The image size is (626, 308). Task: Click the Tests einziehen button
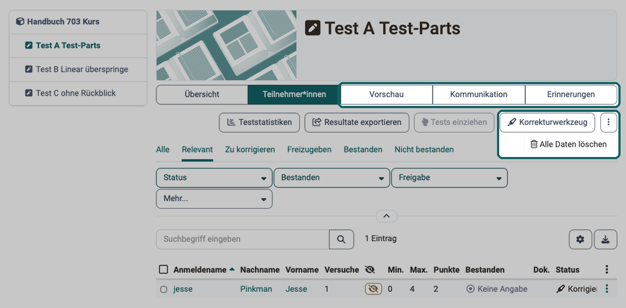coord(454,122)
